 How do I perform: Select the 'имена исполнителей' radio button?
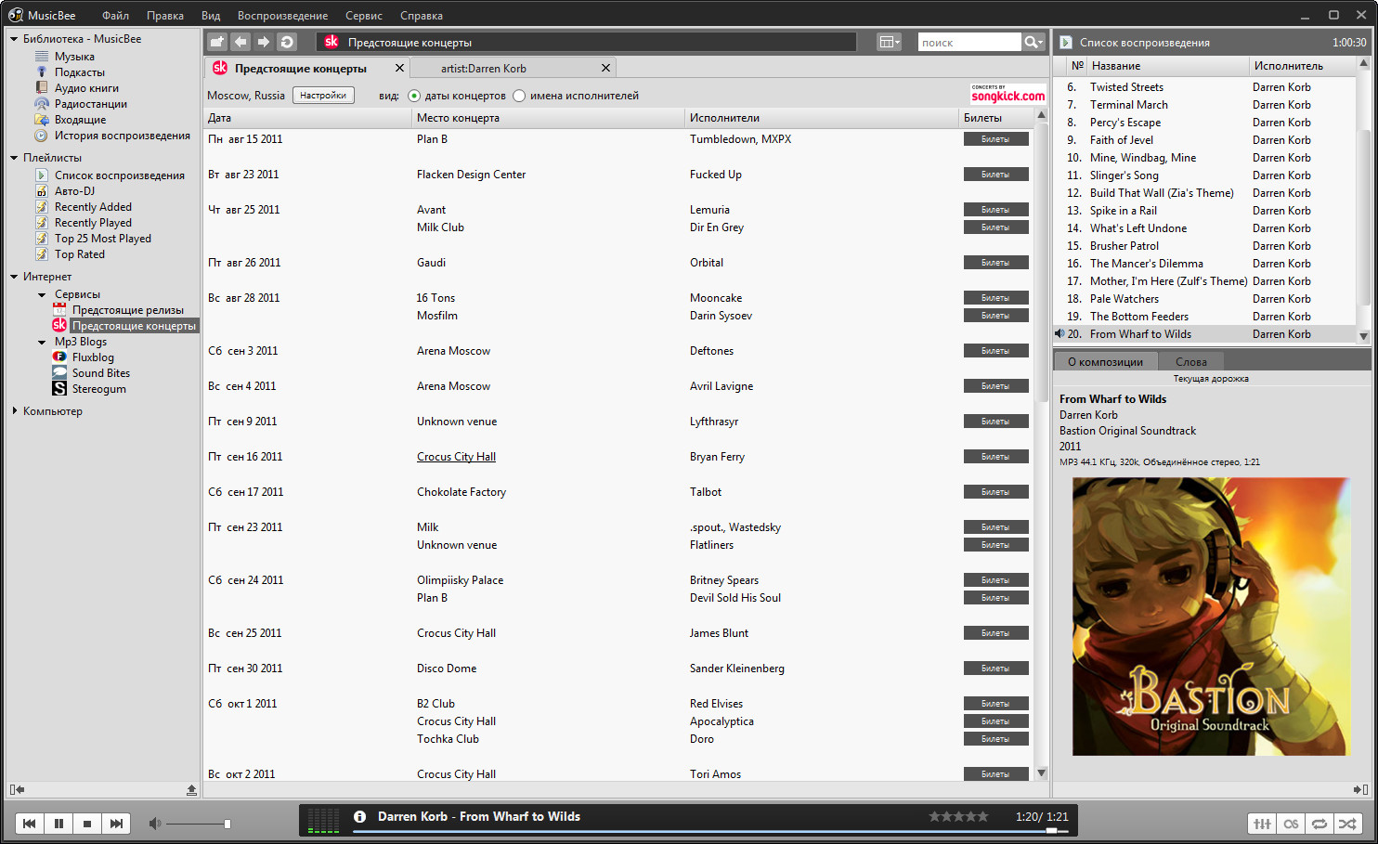pyautogui.click(x=519, y=96)
